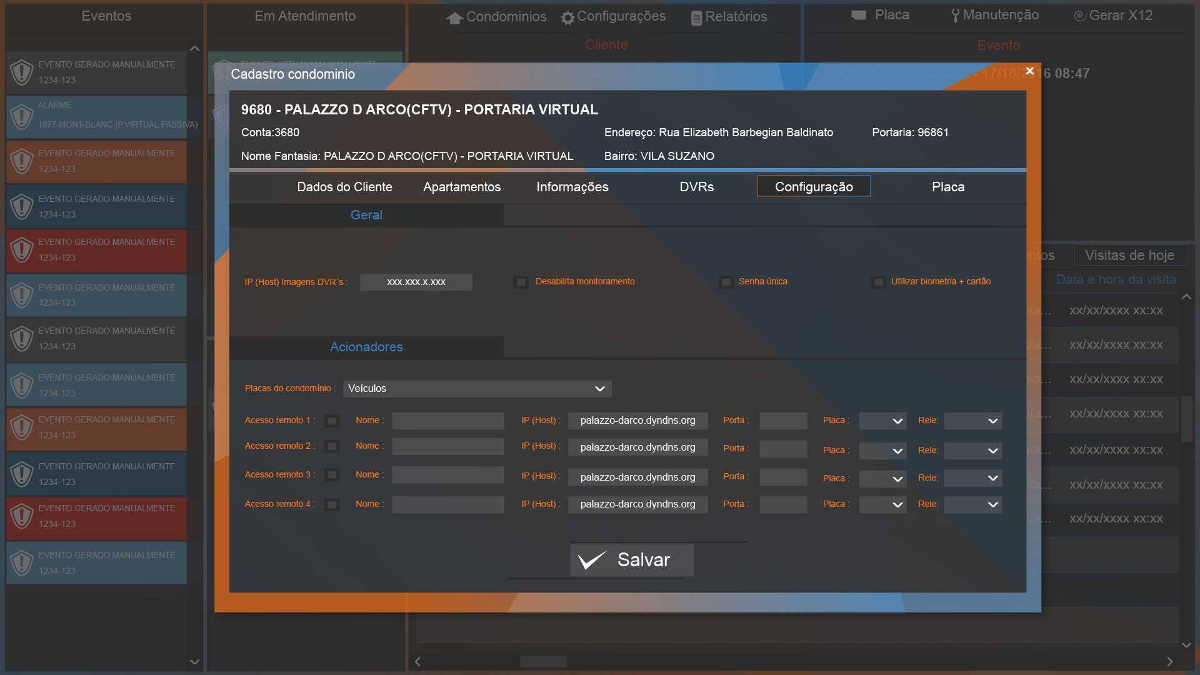Screen dimensions: 1200x675
Task: Click Porta field for Acesso remoto 3
Action: pos(783,477)
